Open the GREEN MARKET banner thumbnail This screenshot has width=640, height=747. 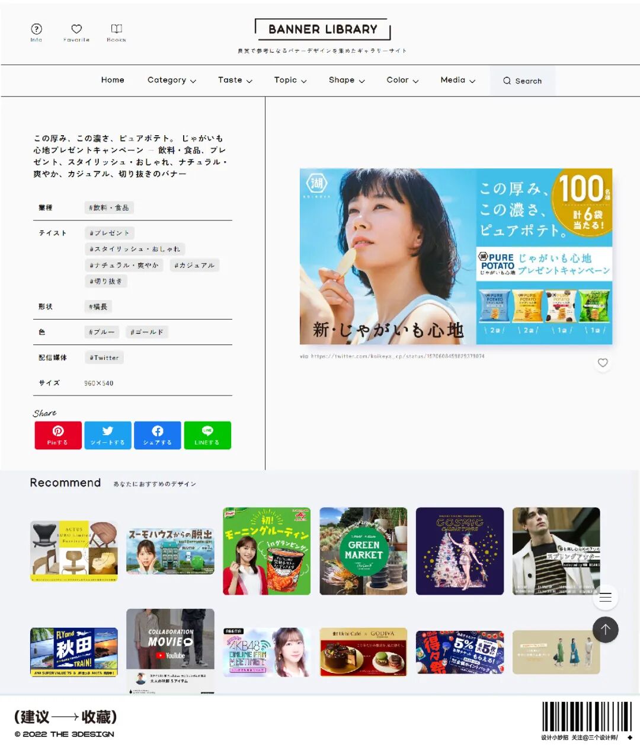click(x=363, y=551)
